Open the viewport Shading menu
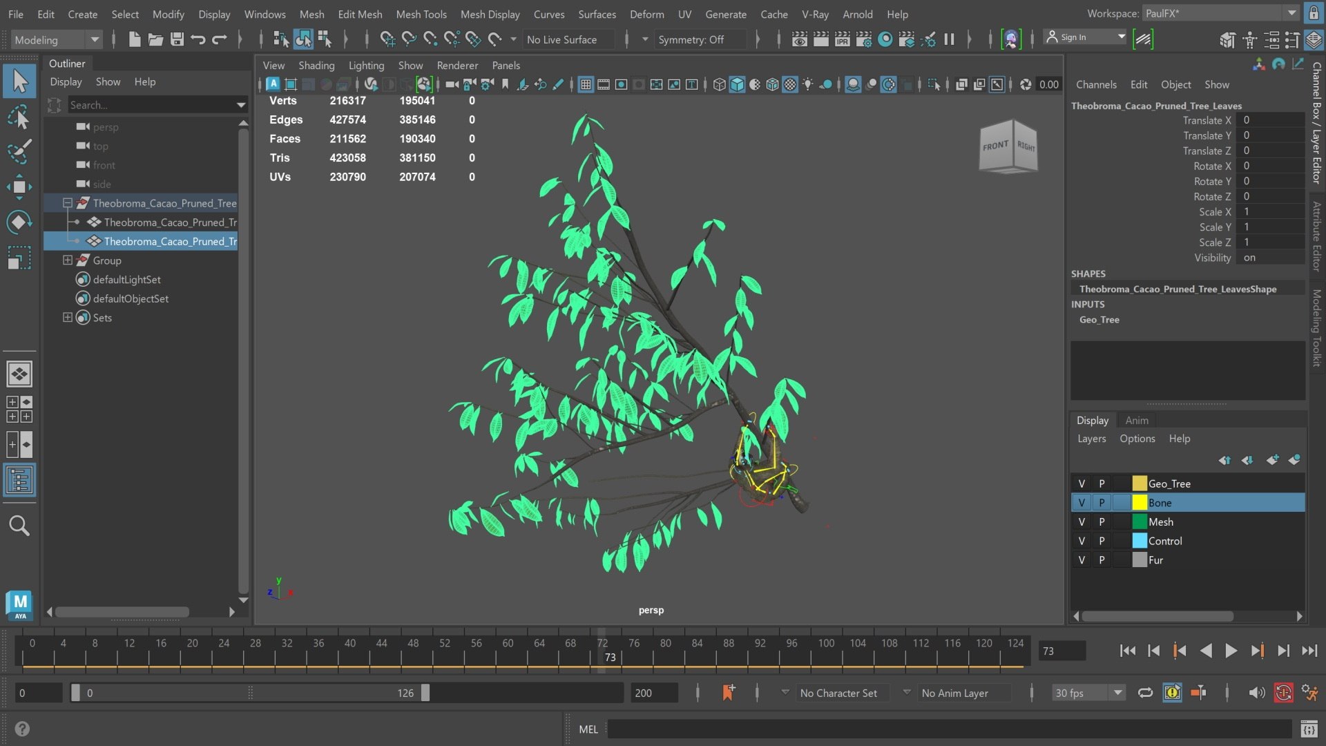Viewport: 1326px width, 746px height. [x=316, y=65]
